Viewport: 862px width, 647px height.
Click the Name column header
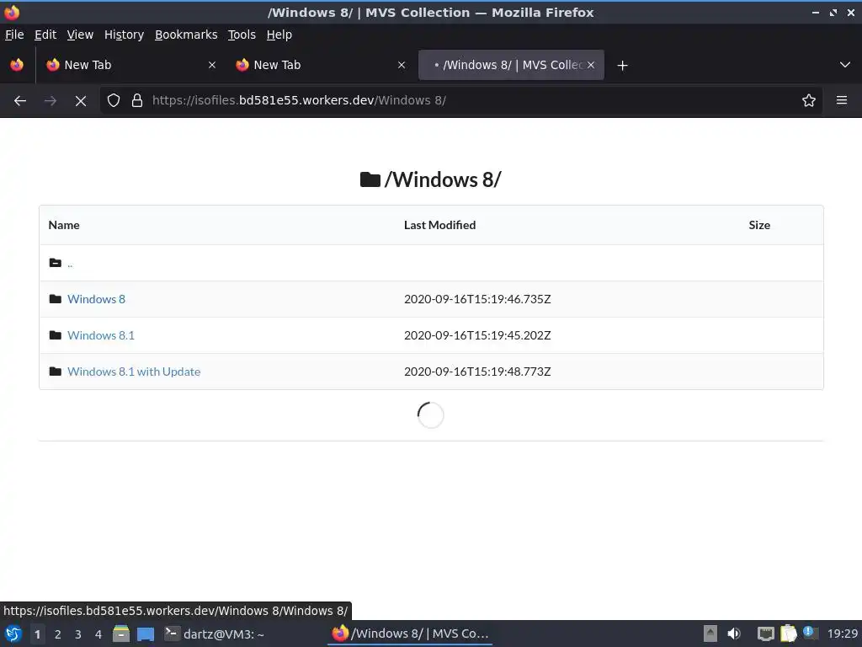[x=64, y=225]
